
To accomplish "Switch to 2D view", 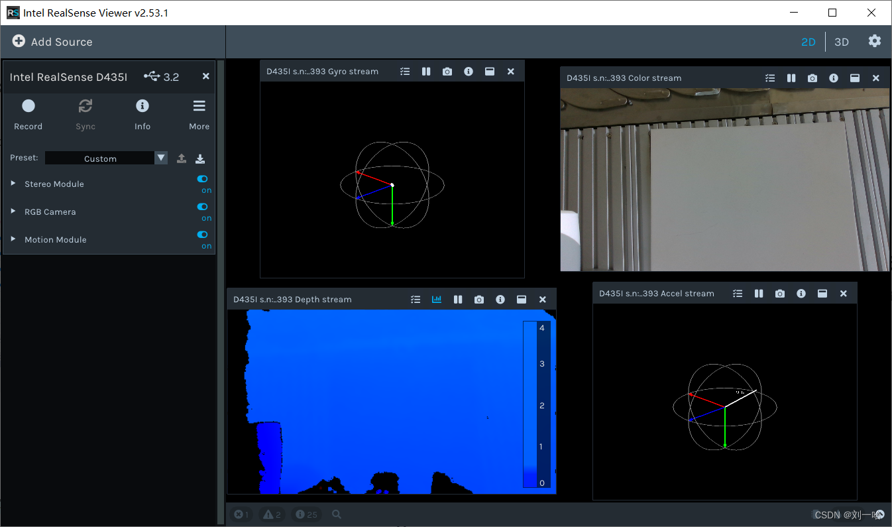I will pyautogui.click(x=808, y=42).
